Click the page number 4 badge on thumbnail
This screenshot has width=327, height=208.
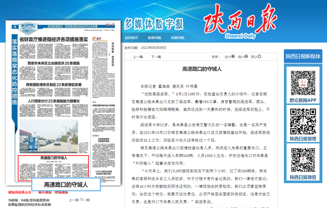(x=15, y=27)
